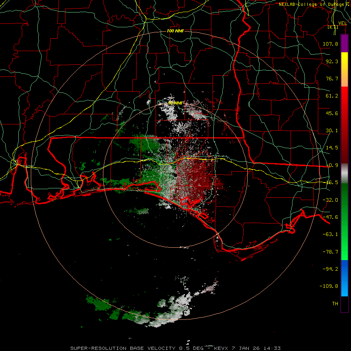Click the 50 NMI range ring label
This screenshot has width=351, height=351.
point(175,103)
